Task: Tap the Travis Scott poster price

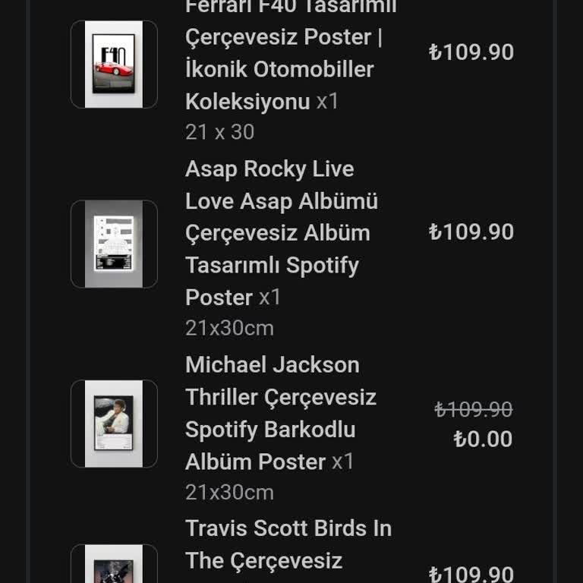Action: coord(471,574)
